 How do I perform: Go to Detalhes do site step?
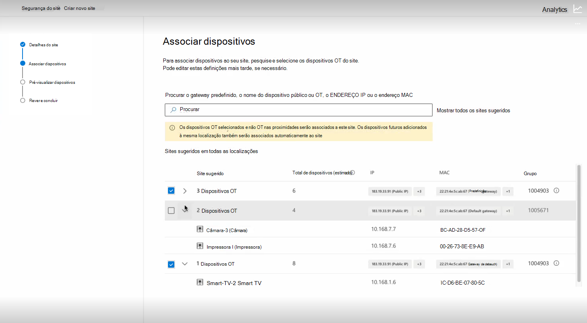(43, 45)
